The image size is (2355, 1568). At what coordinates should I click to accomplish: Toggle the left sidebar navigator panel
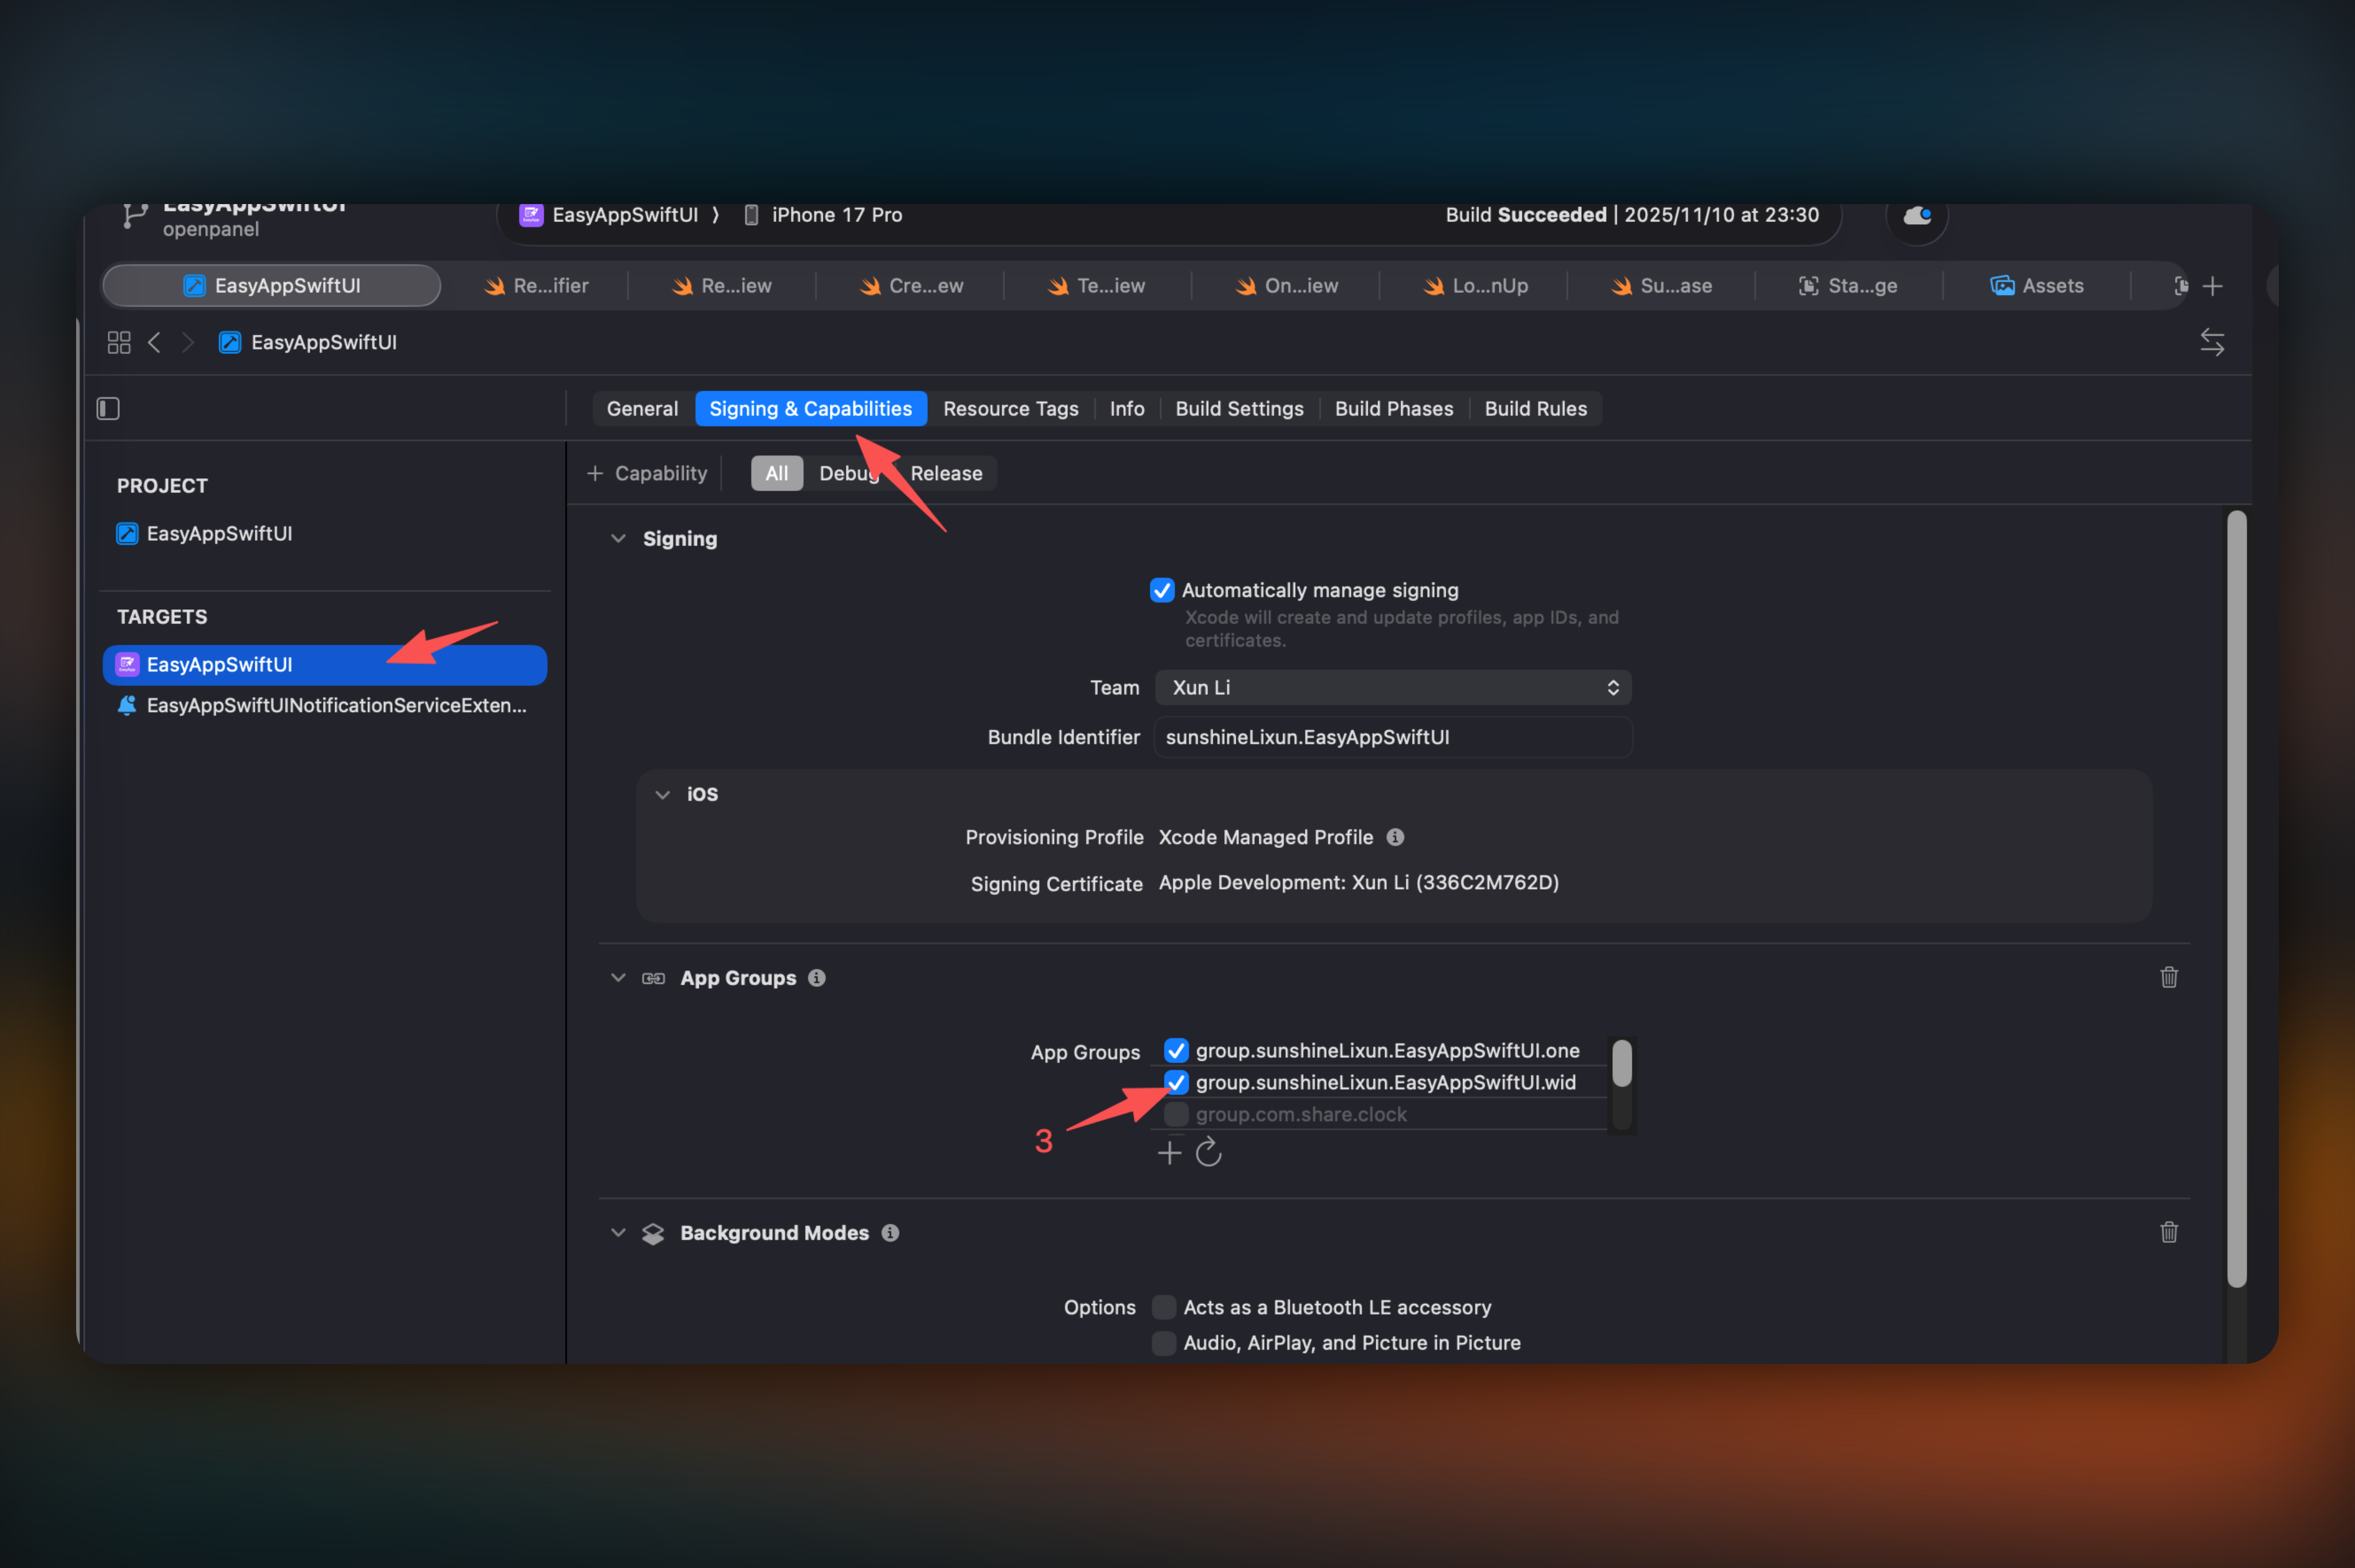[107, 408]
